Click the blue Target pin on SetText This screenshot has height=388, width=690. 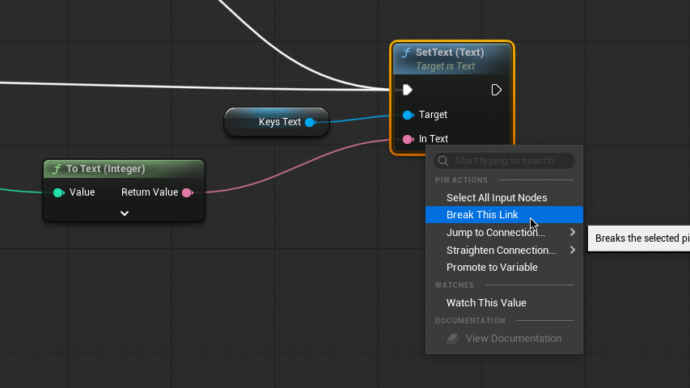(408, 115)
